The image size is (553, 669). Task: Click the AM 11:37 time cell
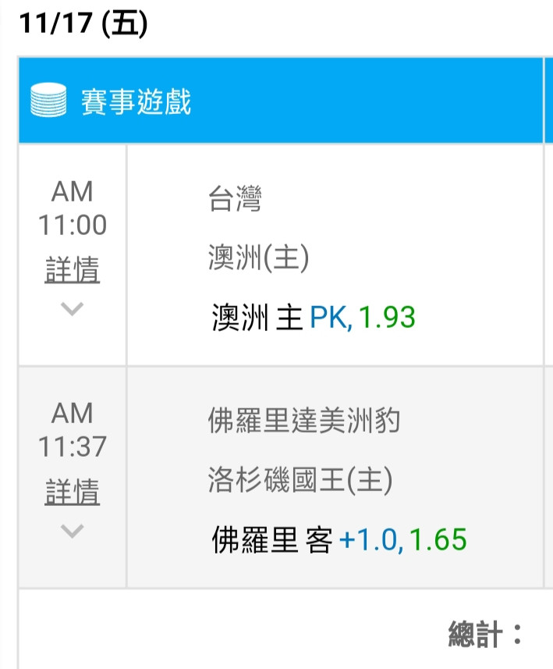(x=72, y=429)
